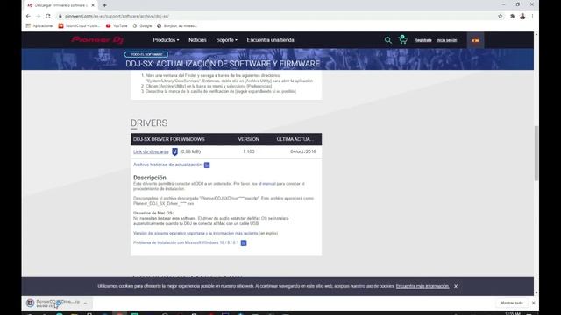
Task: Open the Spain flag language selector
Action: (475, 40)
